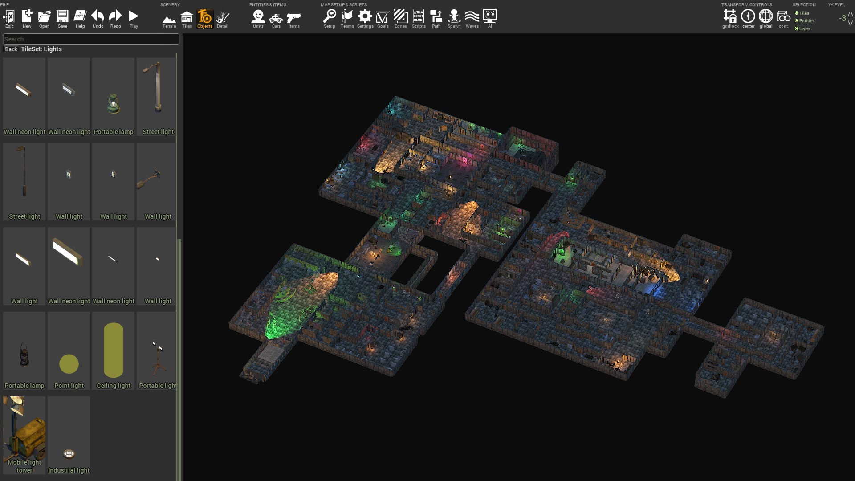
Task: Select the Detail tool icon
Action: pyautogui.click(x=223, y=16)
